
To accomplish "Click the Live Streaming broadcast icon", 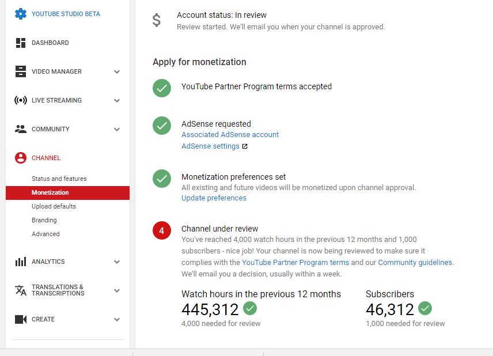I will [21, 100].
